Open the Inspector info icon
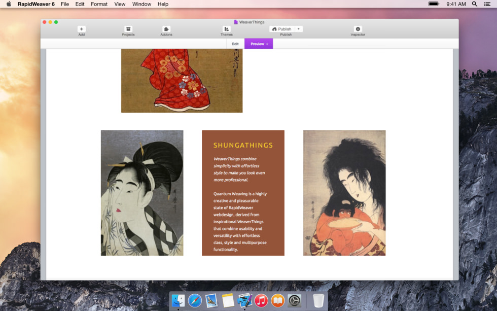 (x=358, y=29)
